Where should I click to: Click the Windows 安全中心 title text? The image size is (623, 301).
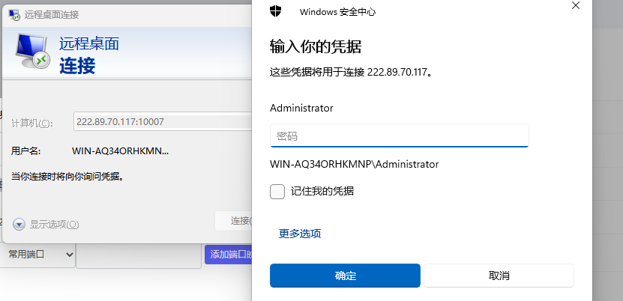coord(337,12)
